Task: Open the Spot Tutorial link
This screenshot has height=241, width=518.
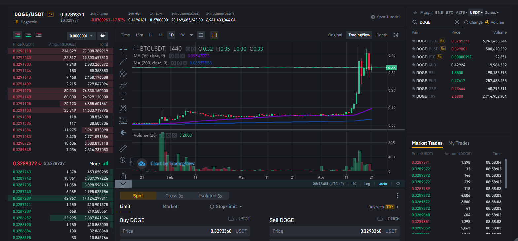Action: click(x=385, y=17)
